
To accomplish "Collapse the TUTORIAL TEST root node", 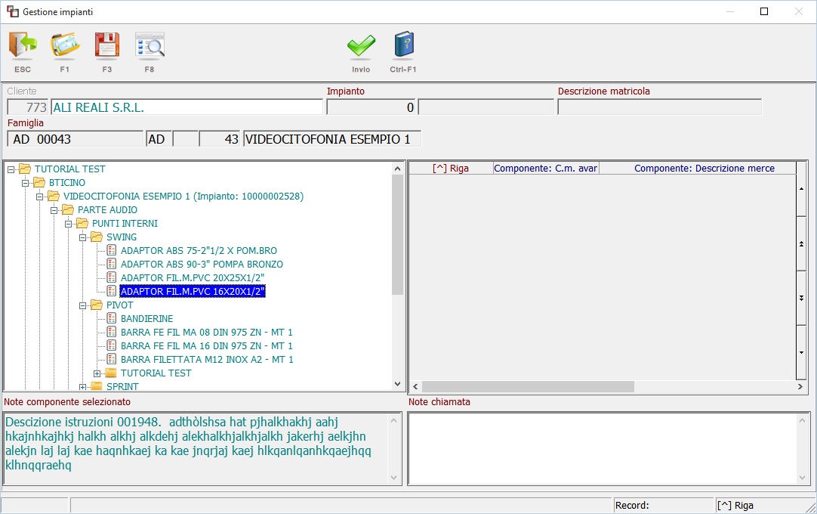I will pyautogui.click(x=11, y=169).
